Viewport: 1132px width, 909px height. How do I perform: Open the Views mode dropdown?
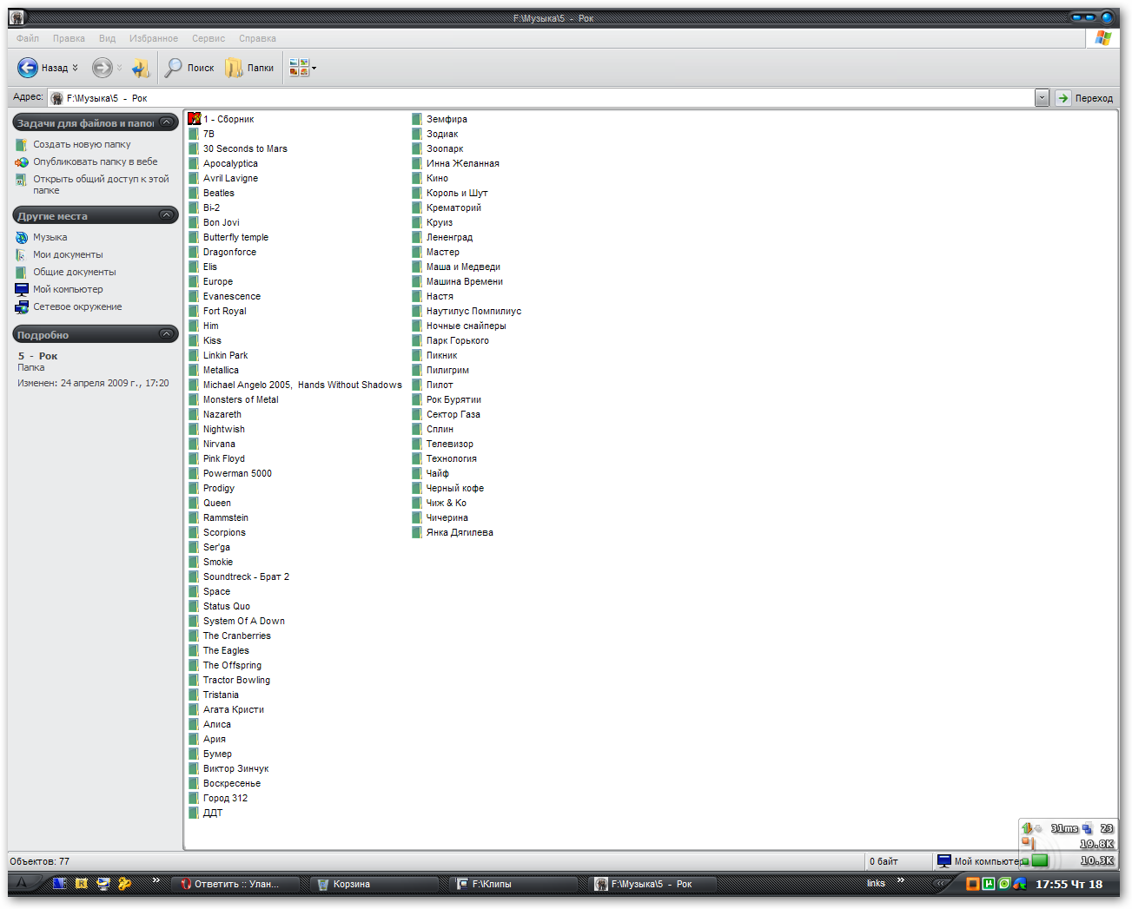(302, 68)
